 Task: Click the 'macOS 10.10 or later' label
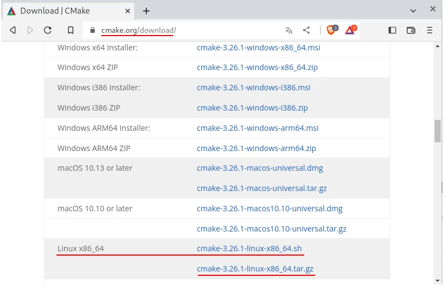tap(95, 209)
